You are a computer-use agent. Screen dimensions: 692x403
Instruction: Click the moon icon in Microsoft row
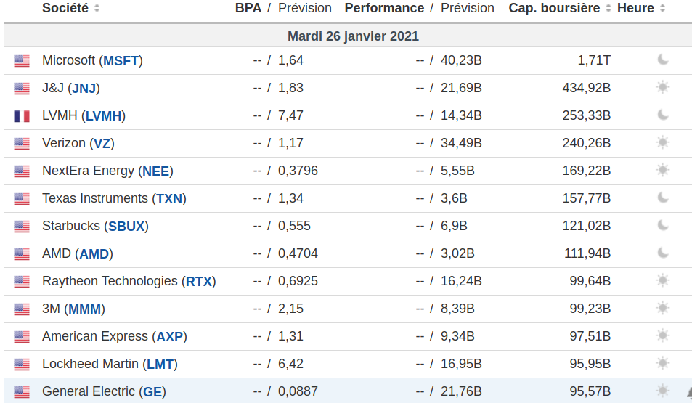coord(662,60)
